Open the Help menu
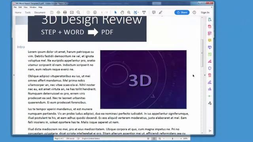This screenshot has height=142, width=253. 40,7
